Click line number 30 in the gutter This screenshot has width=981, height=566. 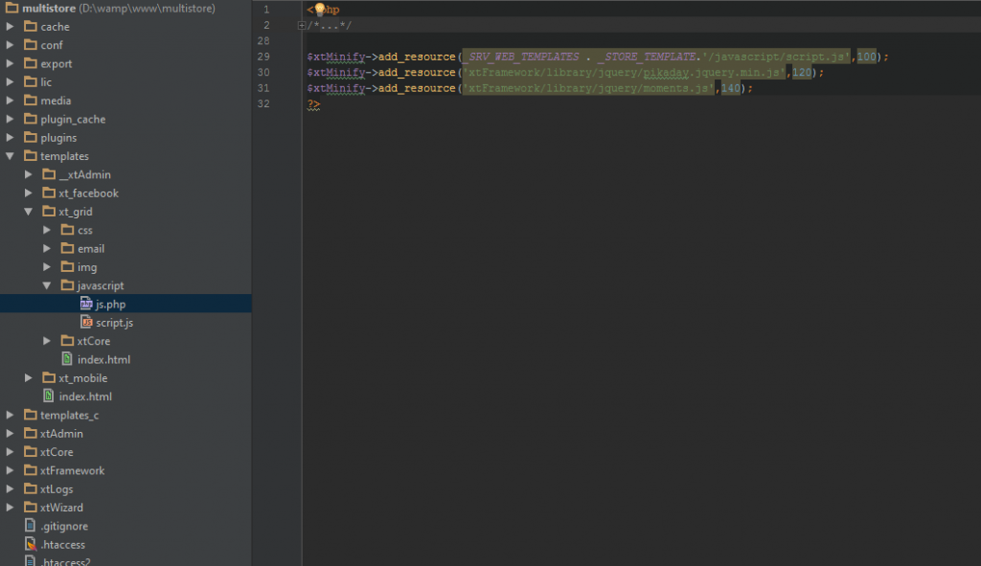[263, 71]
